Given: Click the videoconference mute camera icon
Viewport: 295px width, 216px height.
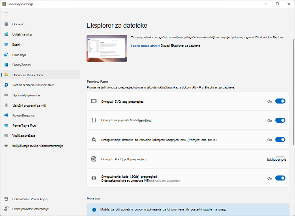Looking at the screenshot, I should click(x=6, y=146).
